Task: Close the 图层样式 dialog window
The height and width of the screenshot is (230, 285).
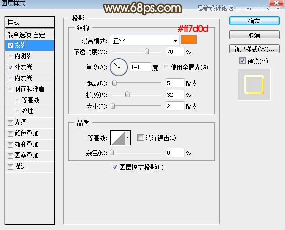Action: pos(276,3)
